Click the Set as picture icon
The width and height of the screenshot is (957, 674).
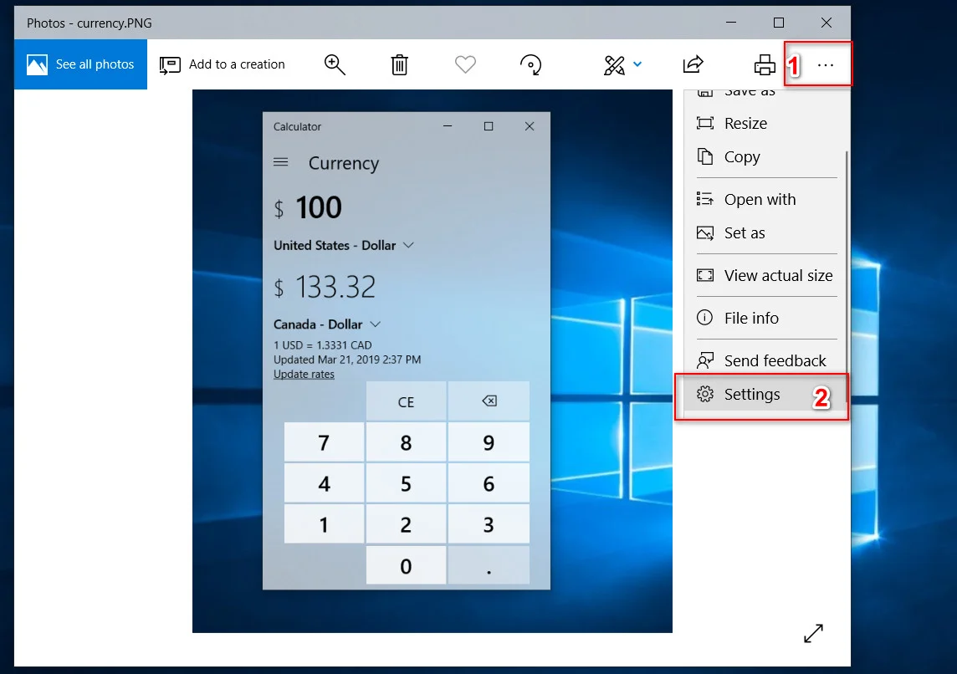pos(705,233)
